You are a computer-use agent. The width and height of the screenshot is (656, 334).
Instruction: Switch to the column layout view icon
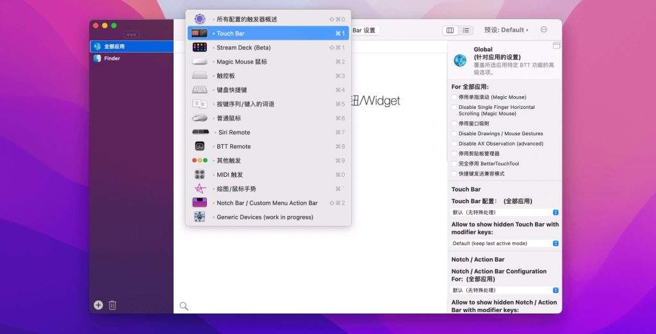(450, 30)
